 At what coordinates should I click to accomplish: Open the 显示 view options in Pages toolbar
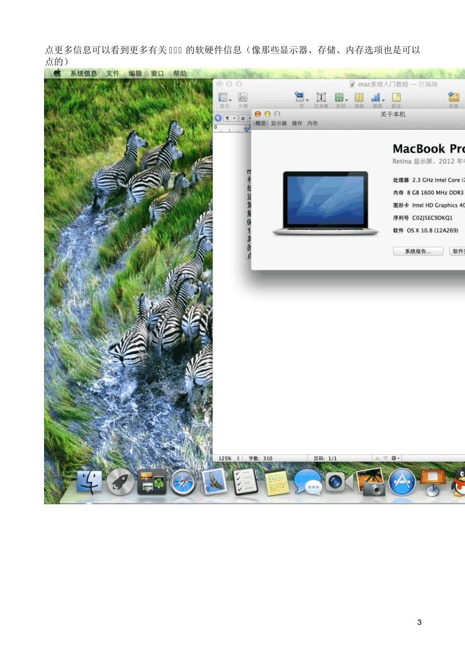click(x=224, y=98)
